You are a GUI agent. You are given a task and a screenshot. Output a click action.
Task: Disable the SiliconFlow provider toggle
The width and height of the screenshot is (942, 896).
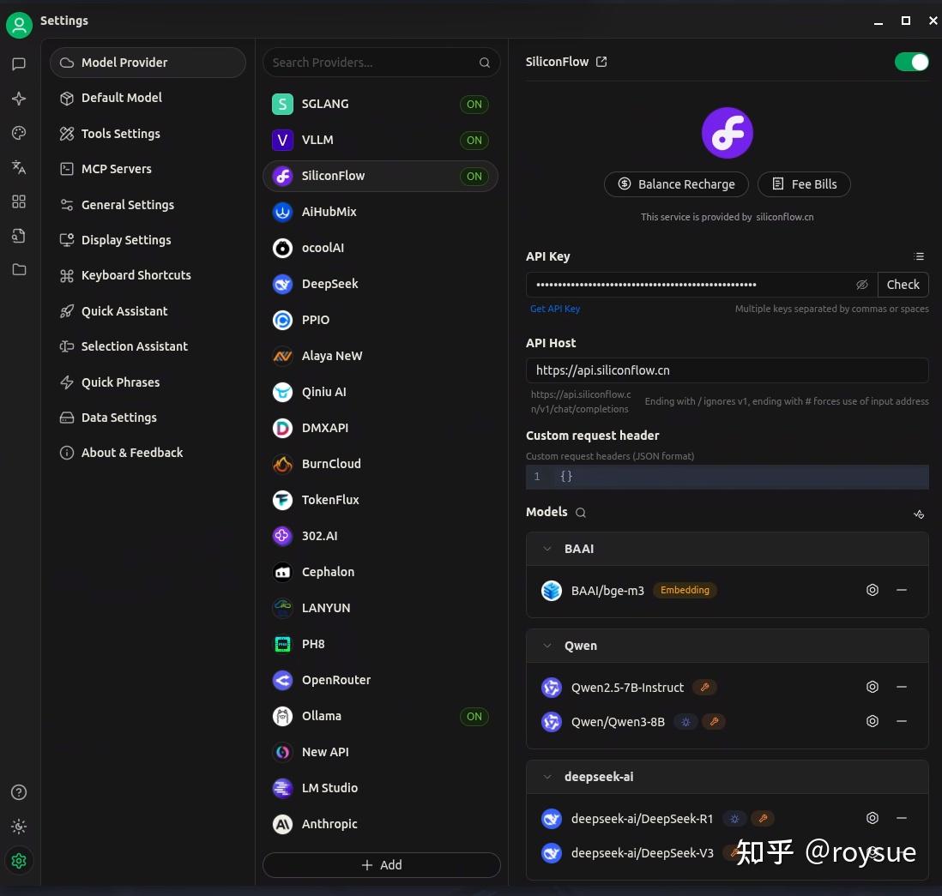pyautogui.click(x=911, y=62)
